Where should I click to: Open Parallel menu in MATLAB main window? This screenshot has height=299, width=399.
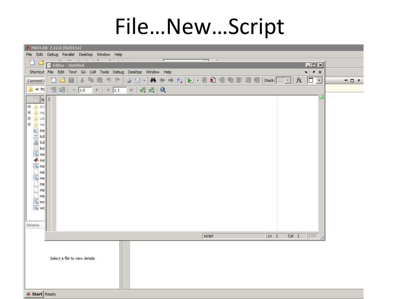click(69, 55)
